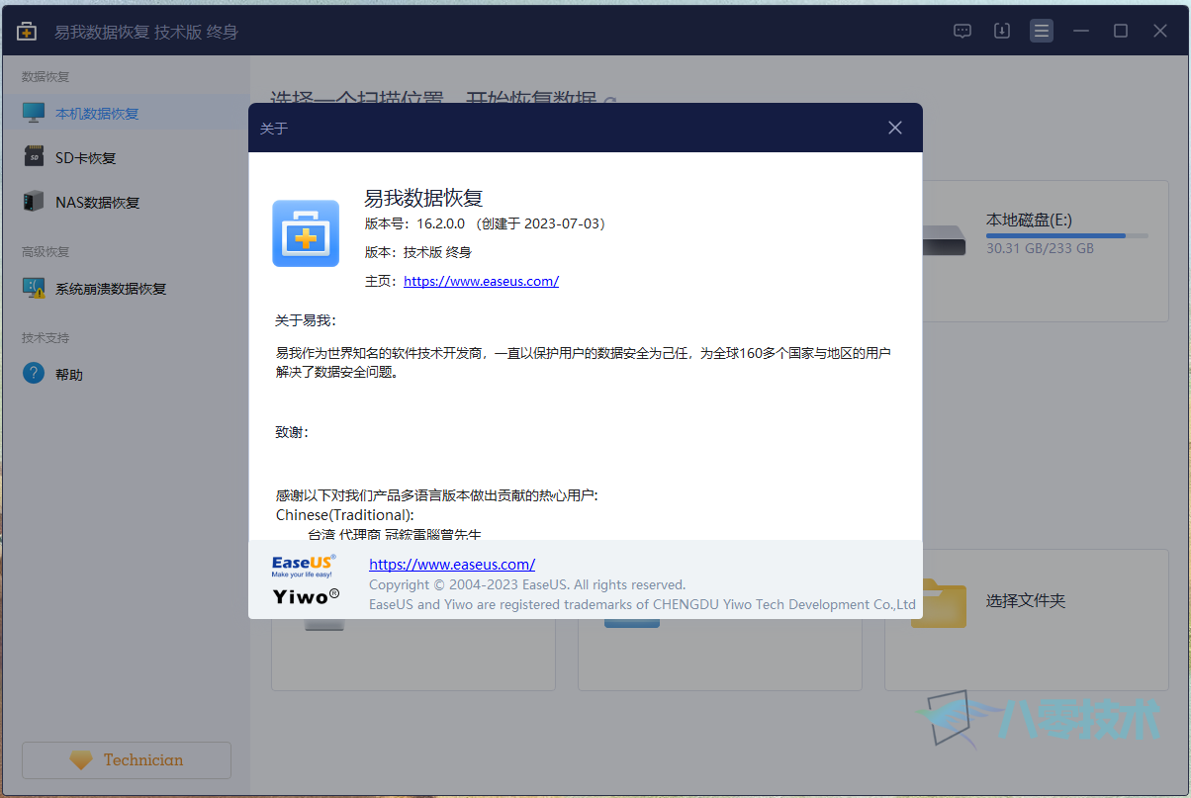
Task: Maximize the main application window
Action: point(1121,31)
